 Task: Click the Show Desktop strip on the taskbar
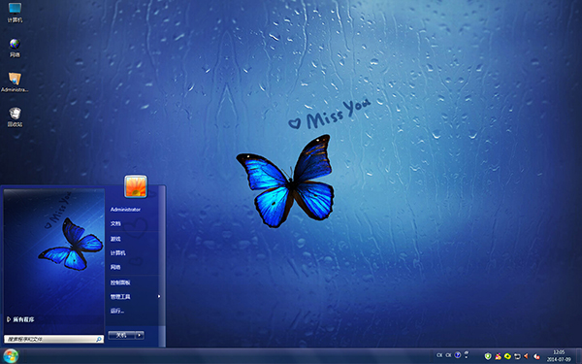pyautogui.click(x=579, y=356)
